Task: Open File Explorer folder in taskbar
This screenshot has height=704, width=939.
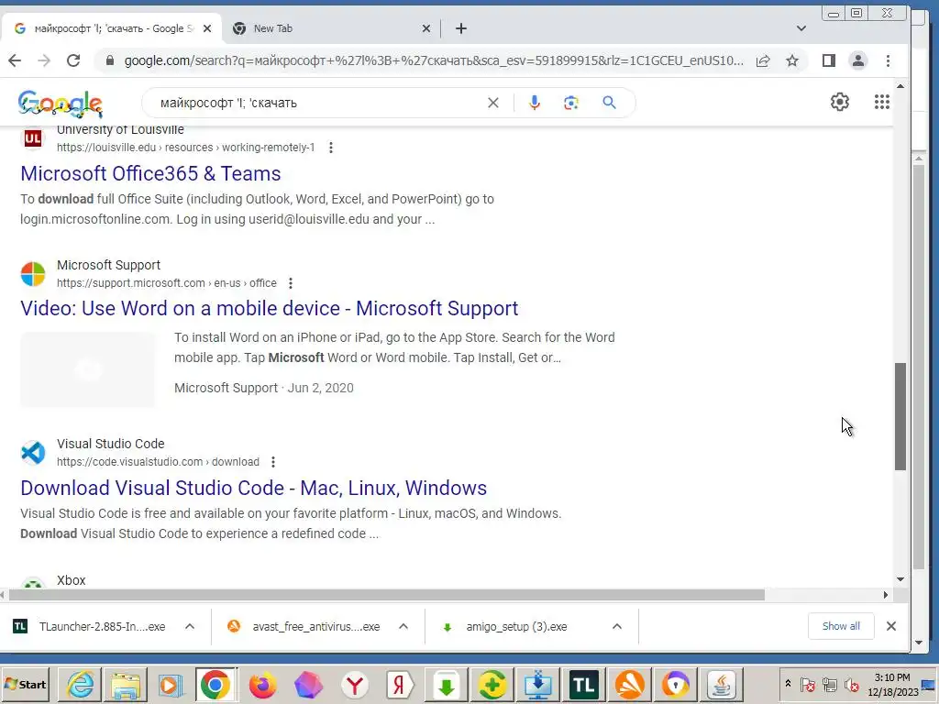Action: (126, 684)
